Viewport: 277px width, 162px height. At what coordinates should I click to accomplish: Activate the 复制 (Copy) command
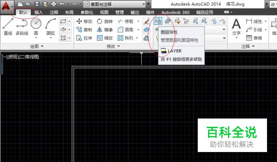[84, 30]
